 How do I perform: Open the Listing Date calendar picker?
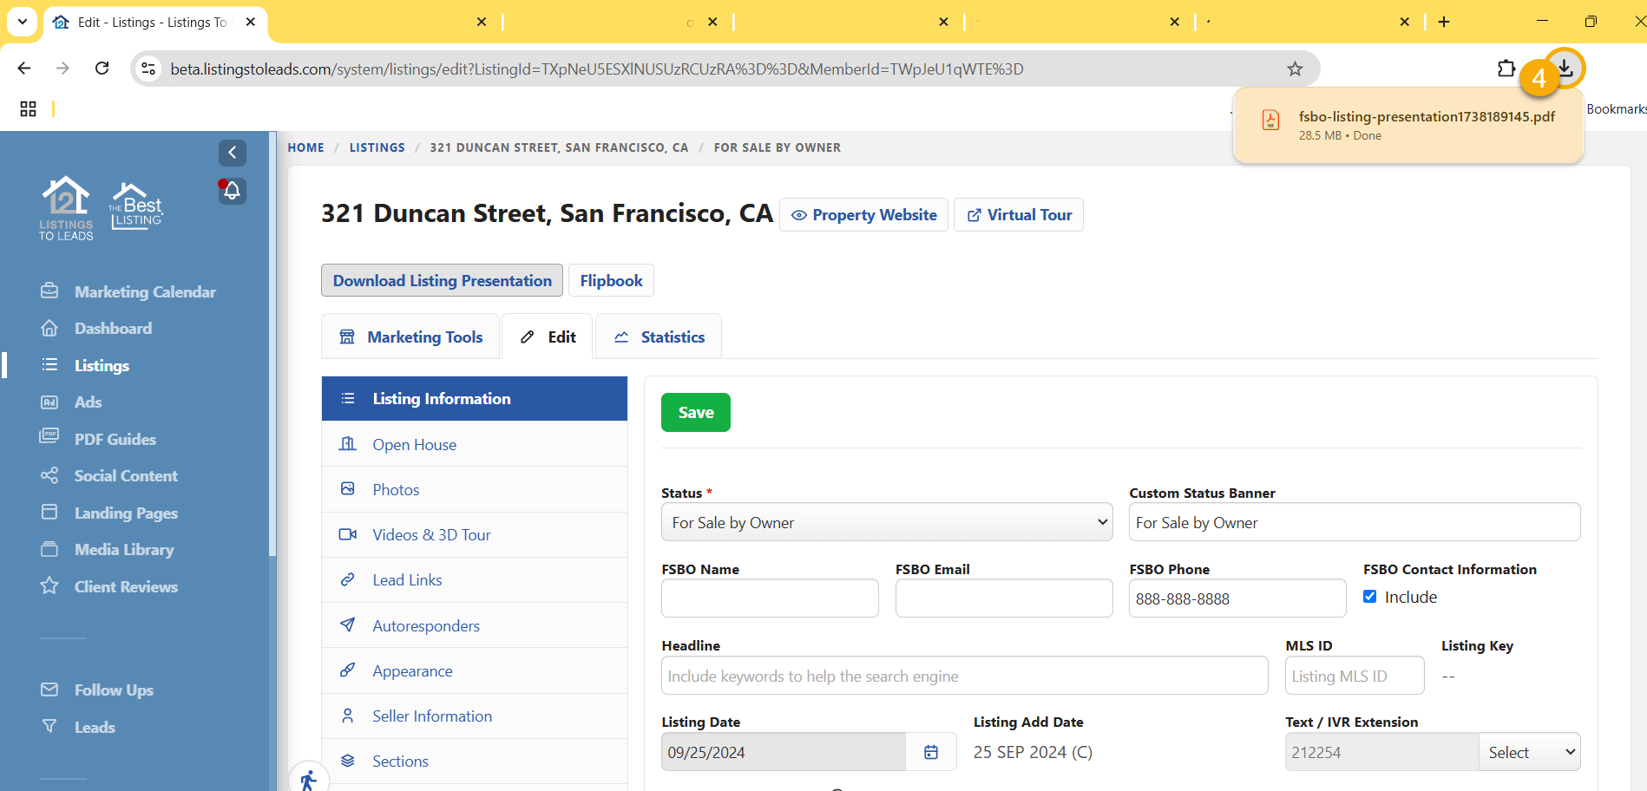tap(931, 752)
